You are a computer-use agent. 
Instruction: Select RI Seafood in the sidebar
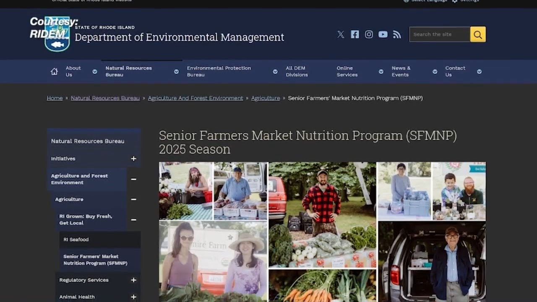pyautogui.click(x=76, y=240)
